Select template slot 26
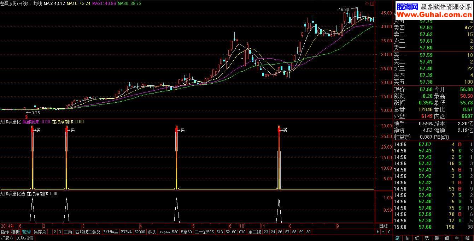Screen dimensions: 474x241 [x=280, y=232]
